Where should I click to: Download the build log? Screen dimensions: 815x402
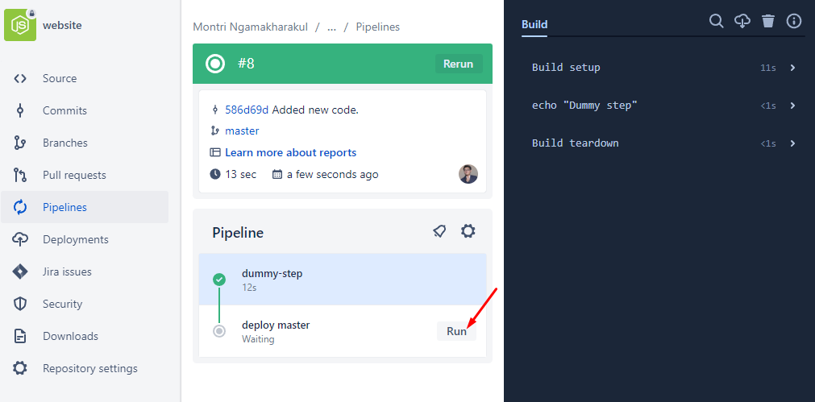point(742,21)
